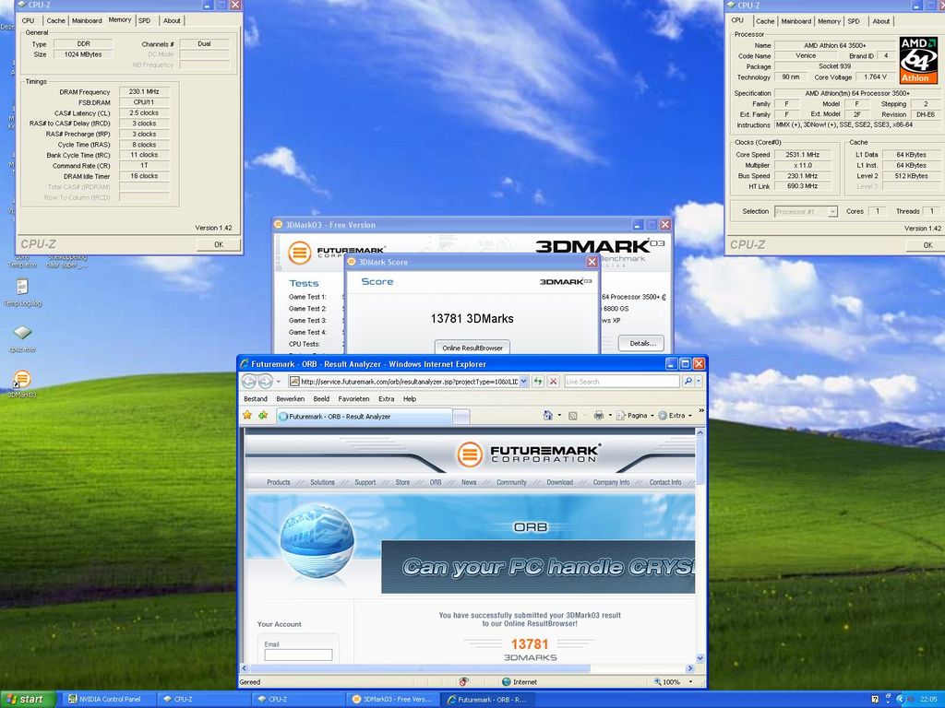This screenshot has width=945, height=708.
Task: Open the Community link on Futuremark site
Action: (511, 482)
